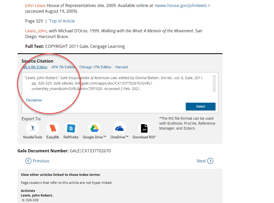Screen dimensions: 274x203
Task: Go to Previous article link text
Action: tap(41, 161)
